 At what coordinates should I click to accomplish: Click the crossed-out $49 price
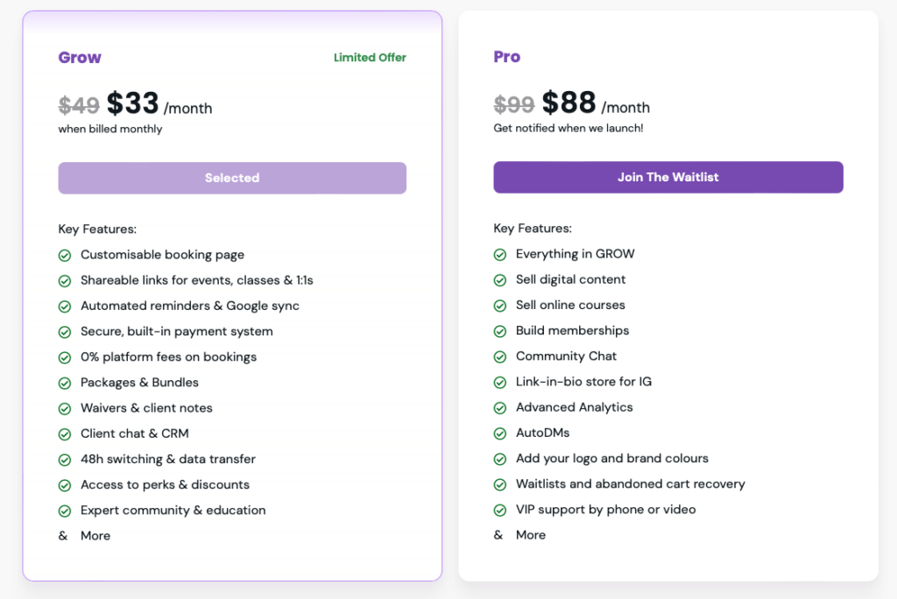tap(79, 105)
